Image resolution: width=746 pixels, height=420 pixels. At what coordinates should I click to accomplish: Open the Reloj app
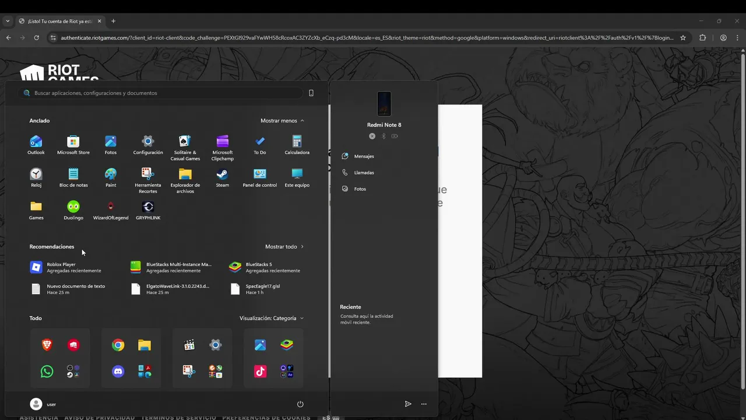click(x=36, y=178)
